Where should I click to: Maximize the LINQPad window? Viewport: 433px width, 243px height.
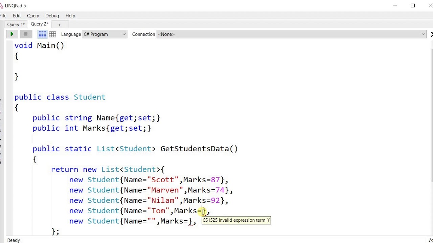[x=413, y=5]
